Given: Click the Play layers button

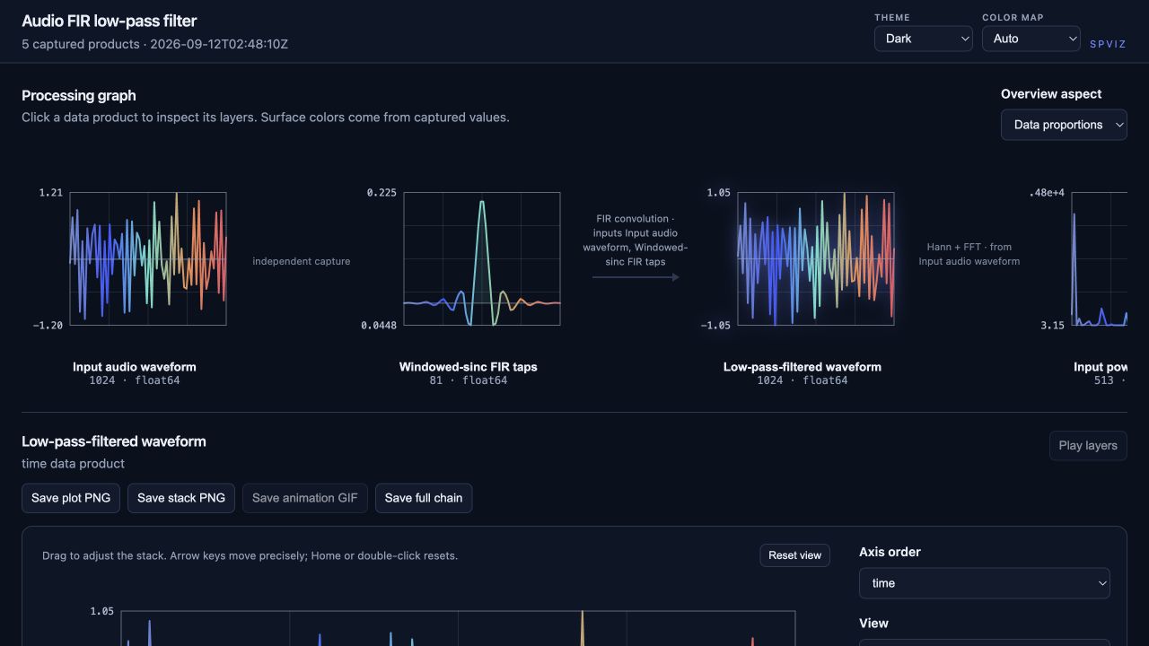Looking at the screenshot, I should 1088,446.
